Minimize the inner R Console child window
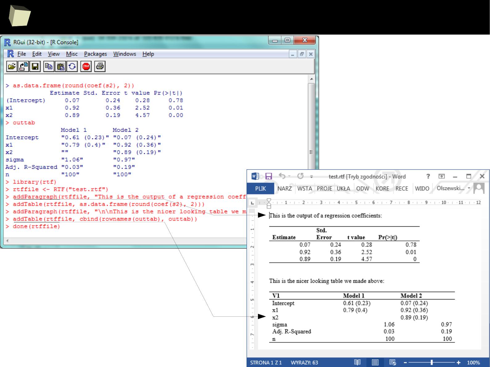Screen dimensions: 490x367 (x=293, y=54)
